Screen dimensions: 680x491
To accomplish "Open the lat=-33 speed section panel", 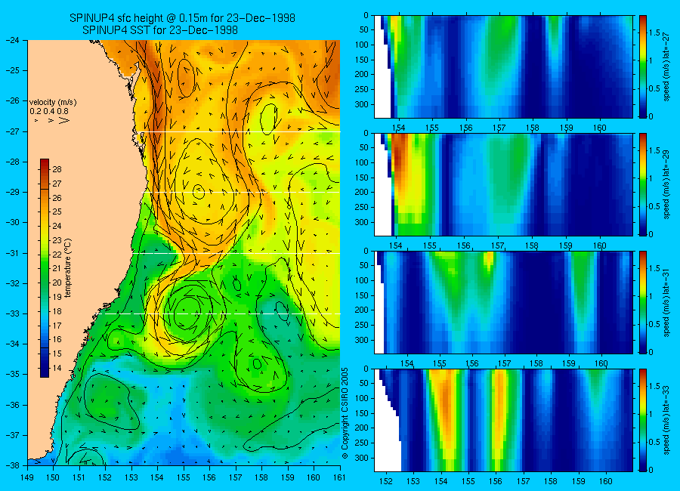I will [503, 420].
